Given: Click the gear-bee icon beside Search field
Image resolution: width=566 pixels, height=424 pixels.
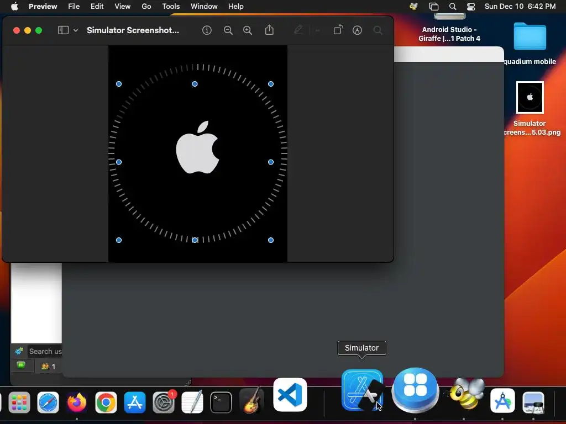Looking at the screenshot, I should tap(19, 351).
